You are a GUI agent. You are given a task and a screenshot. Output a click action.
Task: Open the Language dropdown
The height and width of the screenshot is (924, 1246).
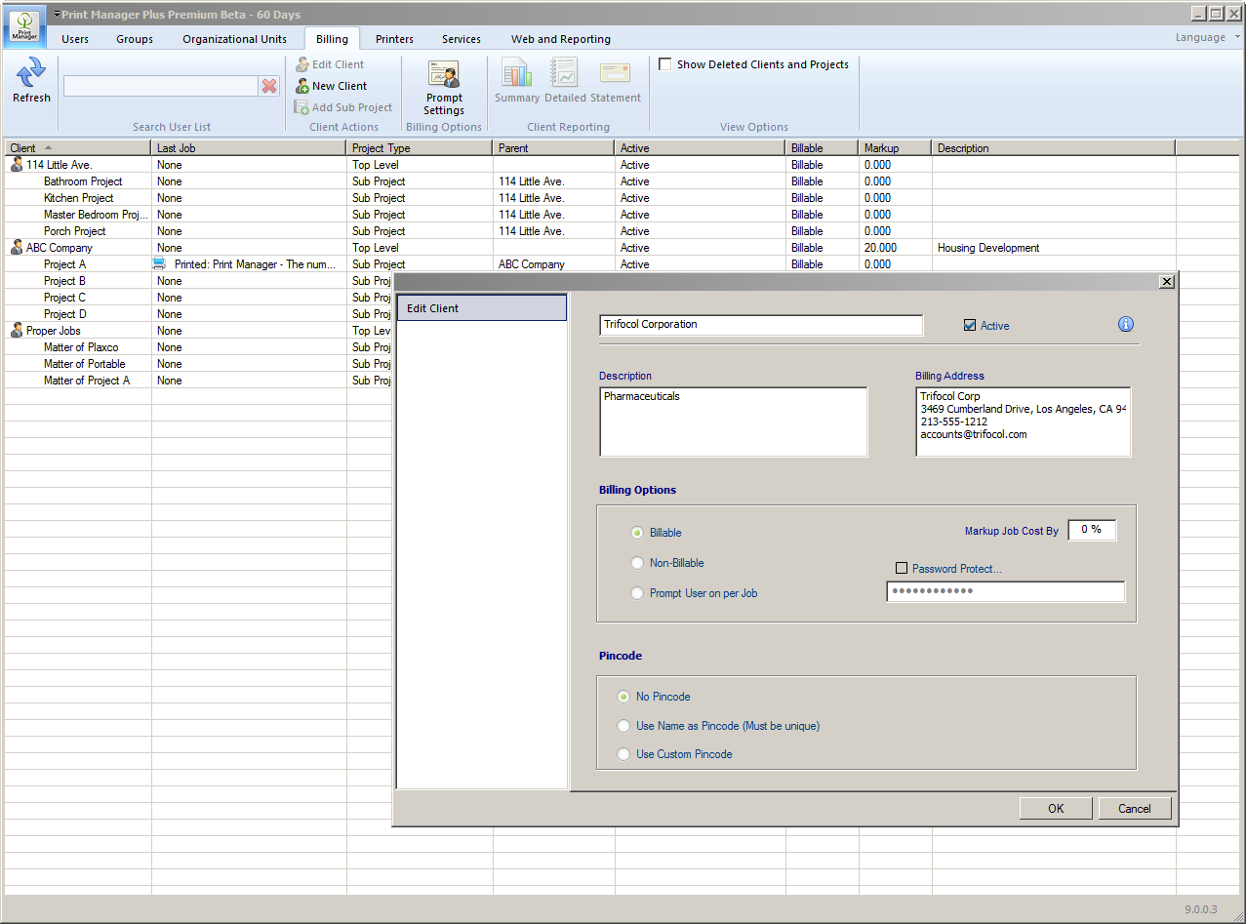pyautogui.click(x=1208, y=37)
